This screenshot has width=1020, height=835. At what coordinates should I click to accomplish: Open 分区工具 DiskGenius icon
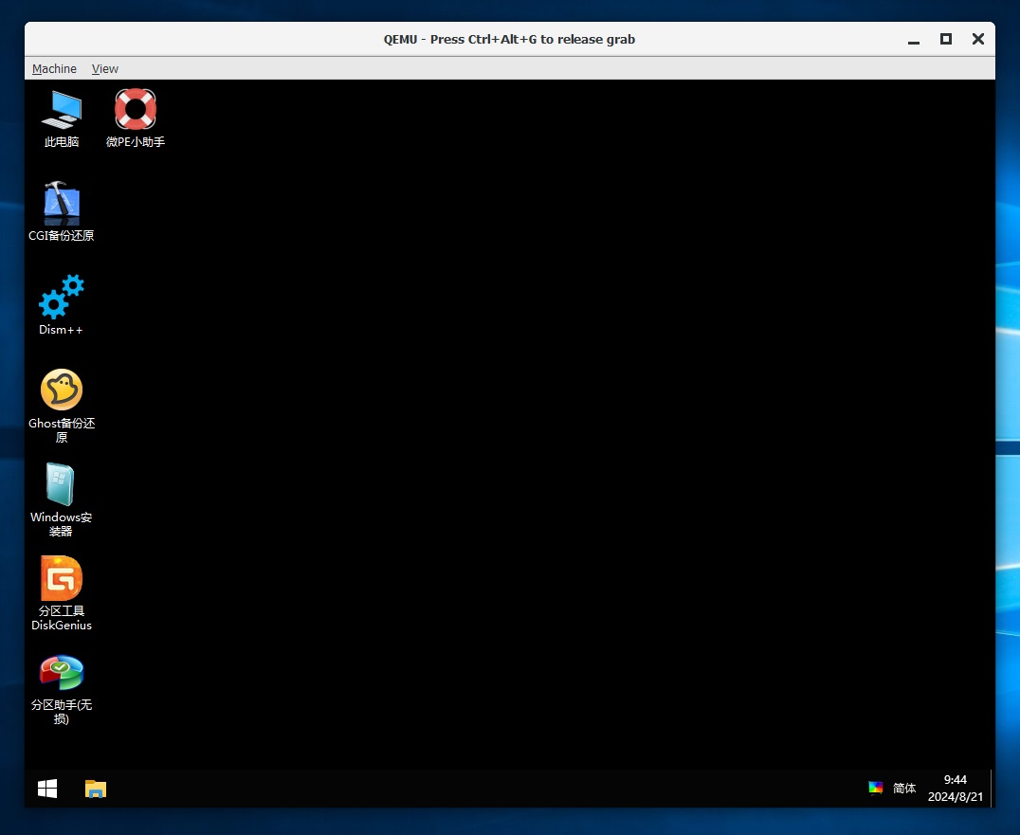pyautogui.click(x=62, y=593)
